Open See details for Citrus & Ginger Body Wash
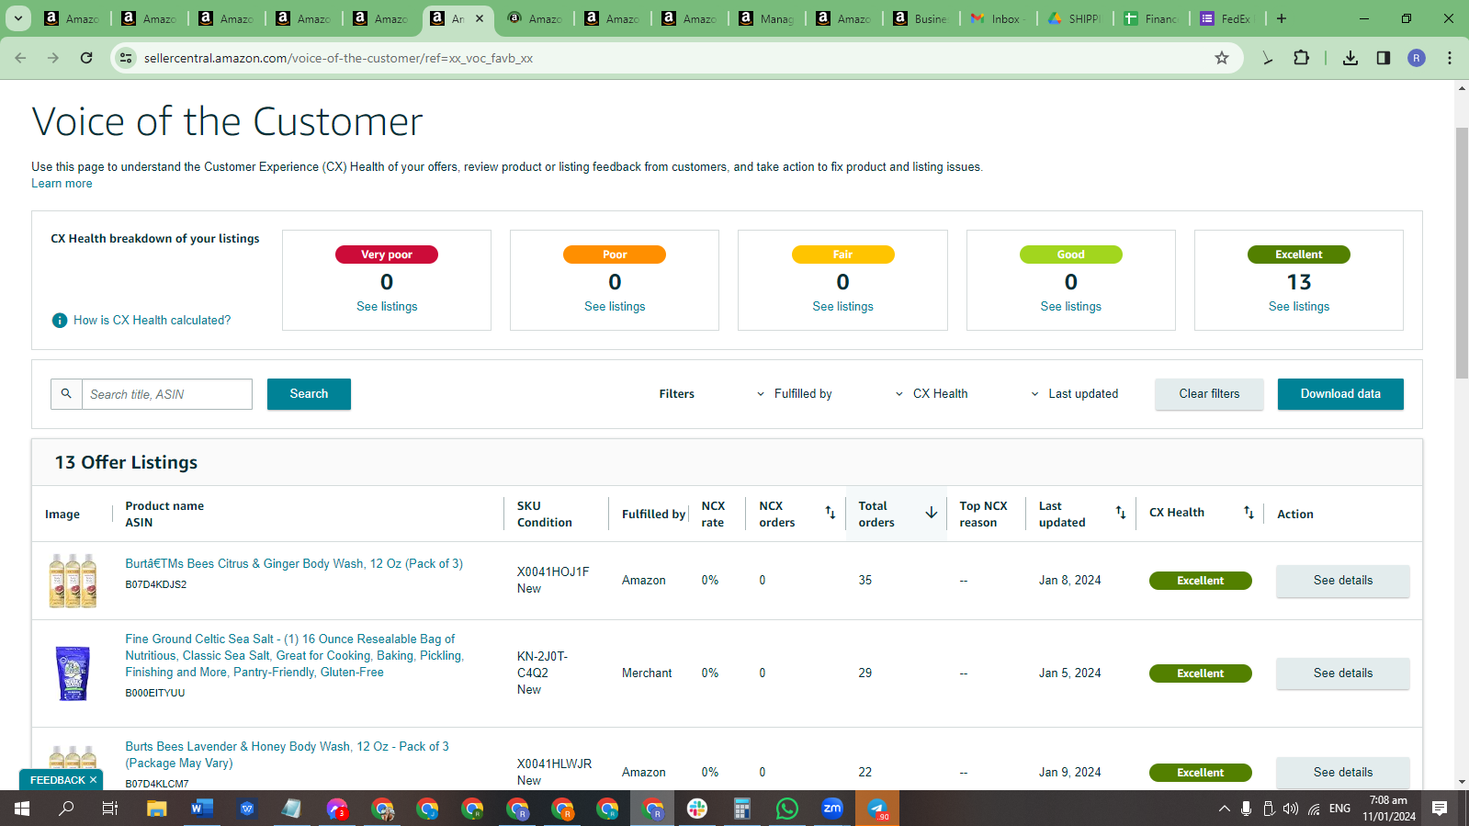This screenshot has height=826, width=1469. point(1342,581)
